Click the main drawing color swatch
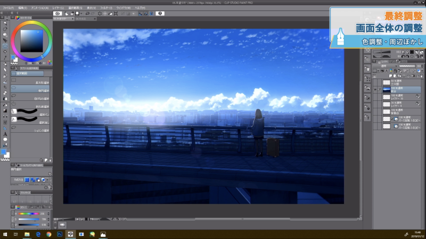The width and height of the screenshot is (426, 239). (x=3, y=152)
